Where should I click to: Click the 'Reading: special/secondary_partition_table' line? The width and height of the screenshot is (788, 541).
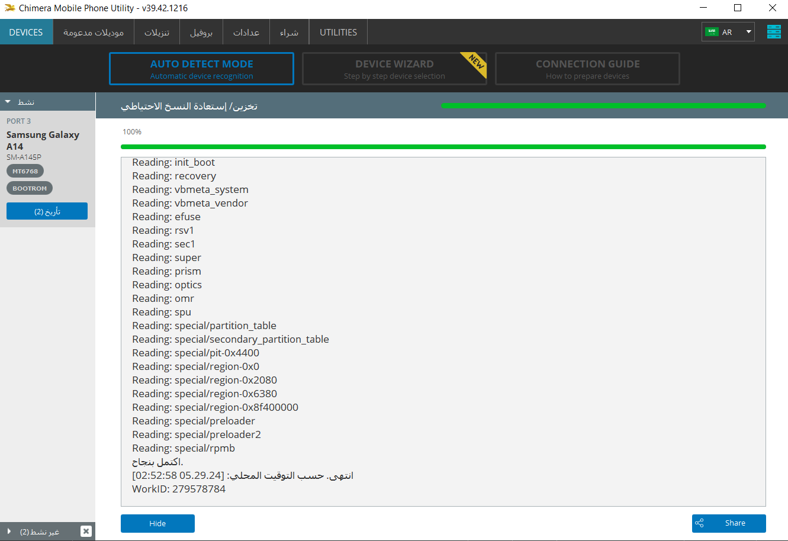230,339
